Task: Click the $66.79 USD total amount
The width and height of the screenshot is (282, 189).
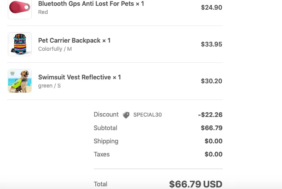Action: click(x=196, y=184)
